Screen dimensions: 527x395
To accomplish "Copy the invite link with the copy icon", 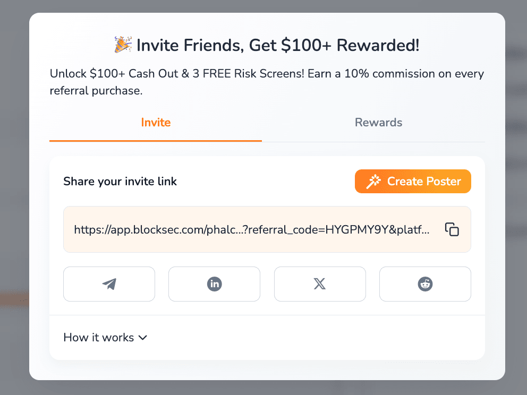I will pyautogui.click(x=452, y=229).
